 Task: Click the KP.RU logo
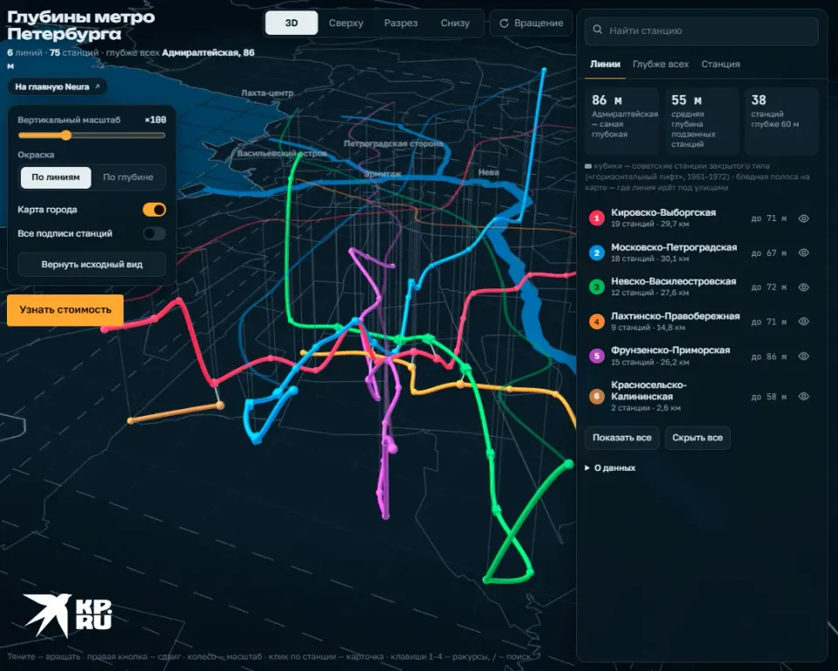68,615
